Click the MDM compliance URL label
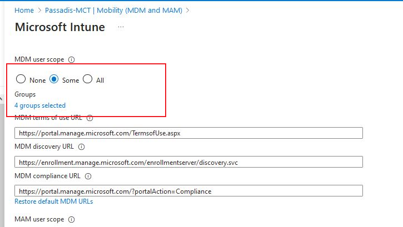The height and width of the screenshot is (227, 403). click(48, 176)
